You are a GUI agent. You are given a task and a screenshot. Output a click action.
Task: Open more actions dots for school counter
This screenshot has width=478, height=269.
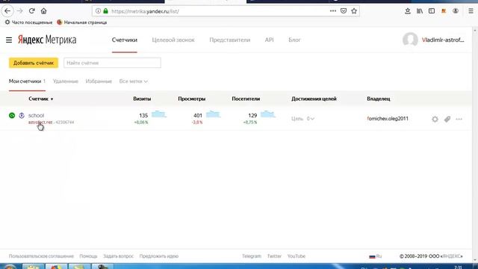coord(459,119)
